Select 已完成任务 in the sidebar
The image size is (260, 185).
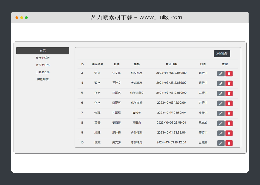(x=43, y=72)
